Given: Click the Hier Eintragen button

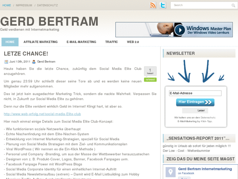Looking at the screenshot, I should click(195, 102).
